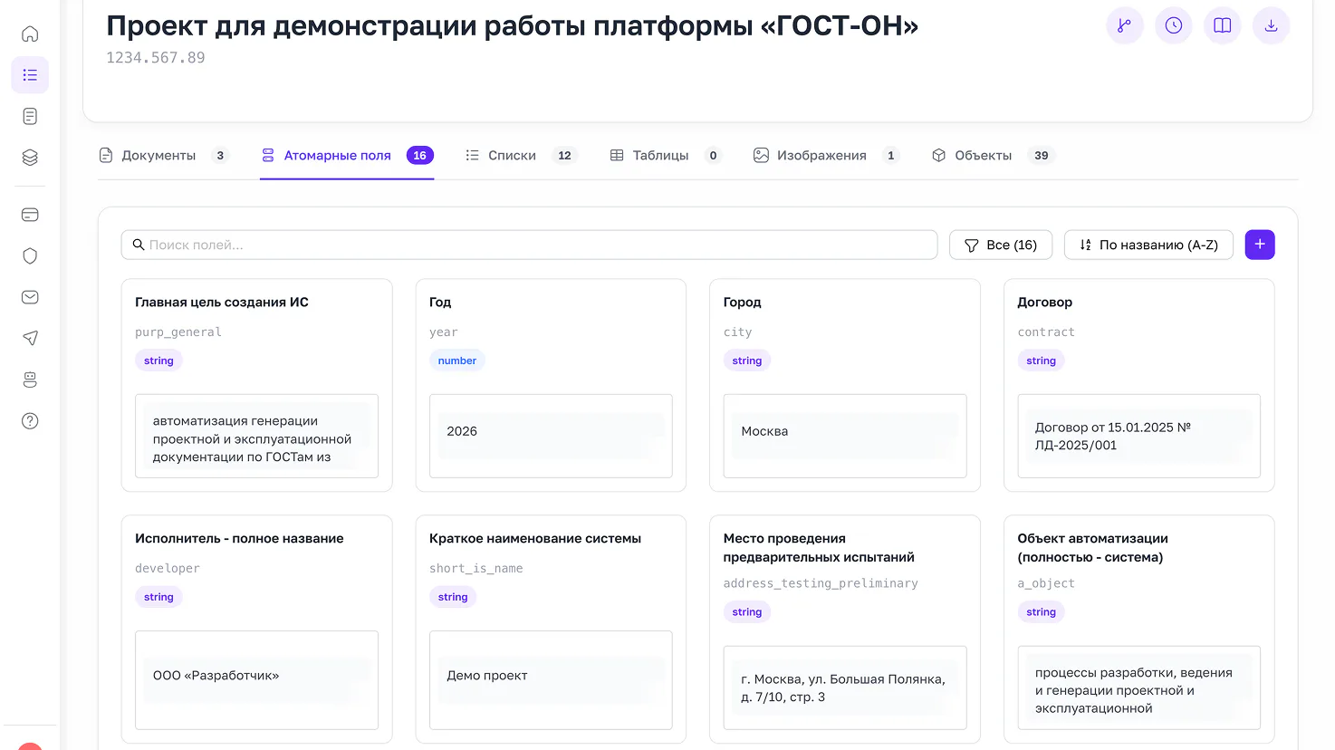Click the short_is_name field key
The width and height of the screenshot is (1335, 750).
click(475, 569)
